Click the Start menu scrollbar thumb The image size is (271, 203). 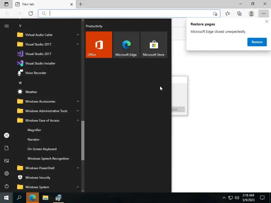tap(83, 141)
